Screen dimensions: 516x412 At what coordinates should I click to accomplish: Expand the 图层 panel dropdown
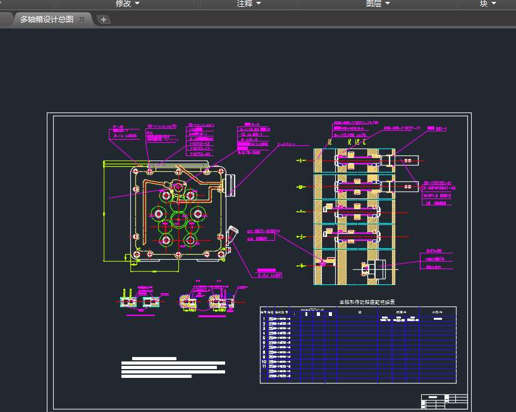coord(378,4)
